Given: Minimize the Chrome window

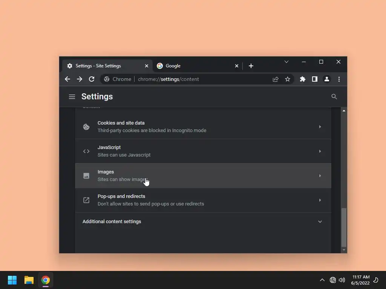Looking at the screenshot, I should [x=304, y=62].
